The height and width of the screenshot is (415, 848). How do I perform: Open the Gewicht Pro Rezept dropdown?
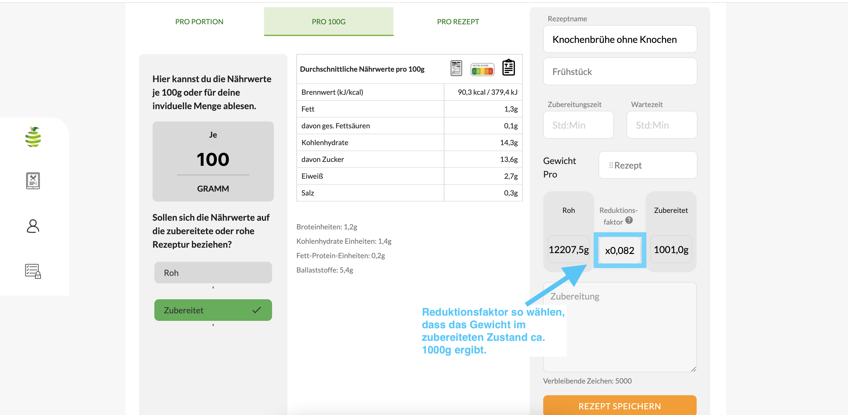(647, 166)
